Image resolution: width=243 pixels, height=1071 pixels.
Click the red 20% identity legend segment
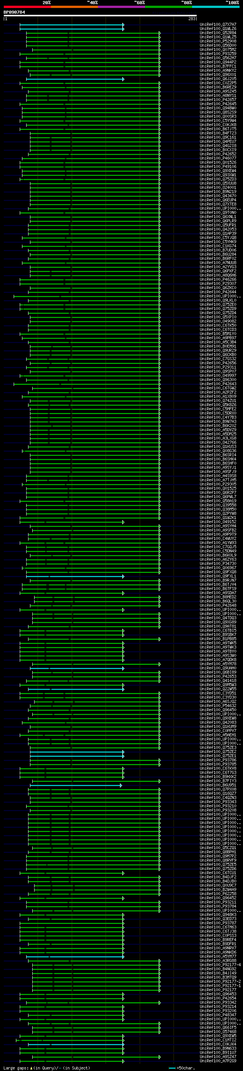(x=27, y=7)
